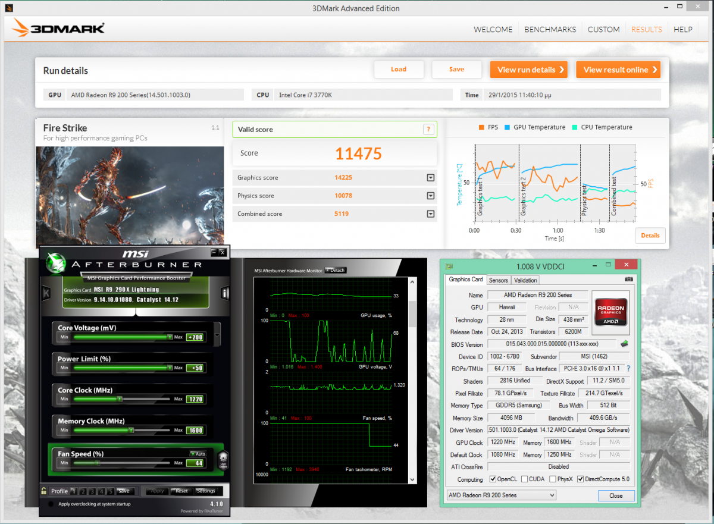Open WELCOME tab in 3DMark
714x524 pixels.
493,29
